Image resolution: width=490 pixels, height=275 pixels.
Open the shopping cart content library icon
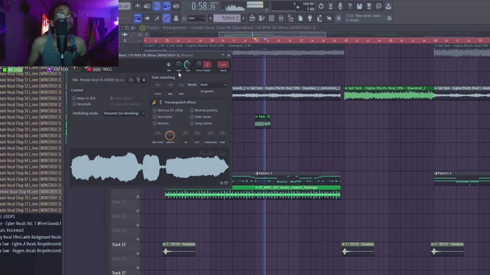click(x=338, y=18)
